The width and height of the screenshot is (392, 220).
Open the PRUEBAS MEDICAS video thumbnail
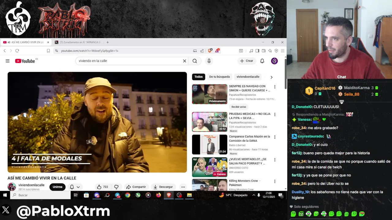click(x=209, y=122)
